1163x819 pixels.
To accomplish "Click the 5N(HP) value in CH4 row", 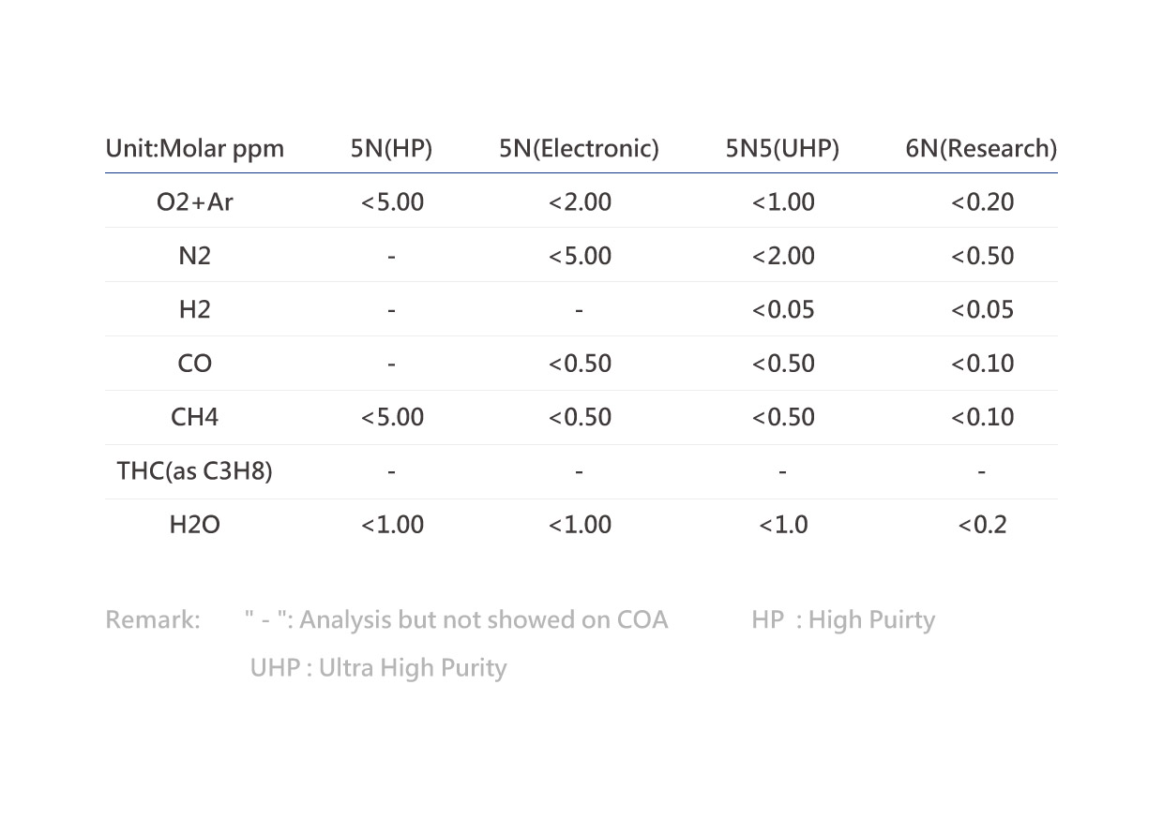I will [392, 417].
